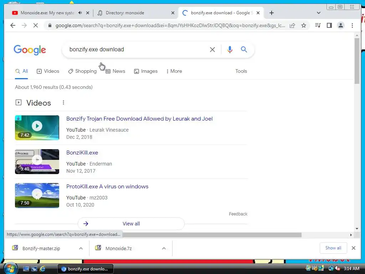Open a new tab with plus button
365x274 pixels.
click(x=271, y=13)
